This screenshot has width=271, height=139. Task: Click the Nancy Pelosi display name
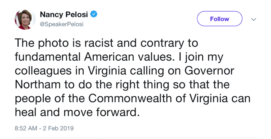point(64,14)
